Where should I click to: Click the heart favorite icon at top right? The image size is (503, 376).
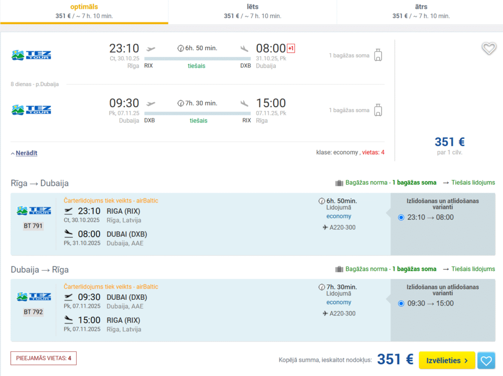[489, 49]
